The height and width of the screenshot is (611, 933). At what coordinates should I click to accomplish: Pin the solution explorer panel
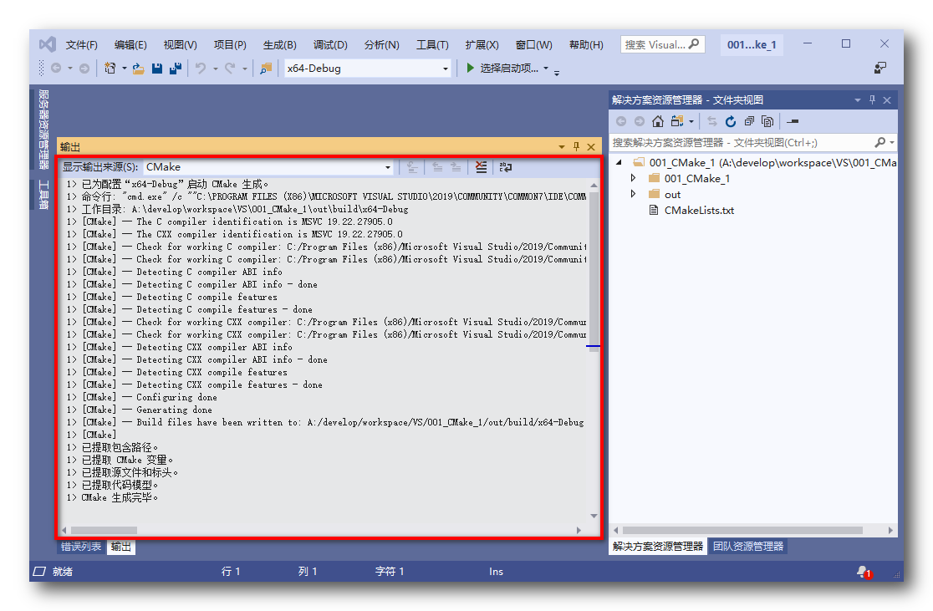click(872, 100)
